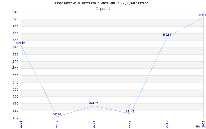This screenshot has width=206, height=129.
Task: Select the 651.17 data label
Action: point(130,112)
